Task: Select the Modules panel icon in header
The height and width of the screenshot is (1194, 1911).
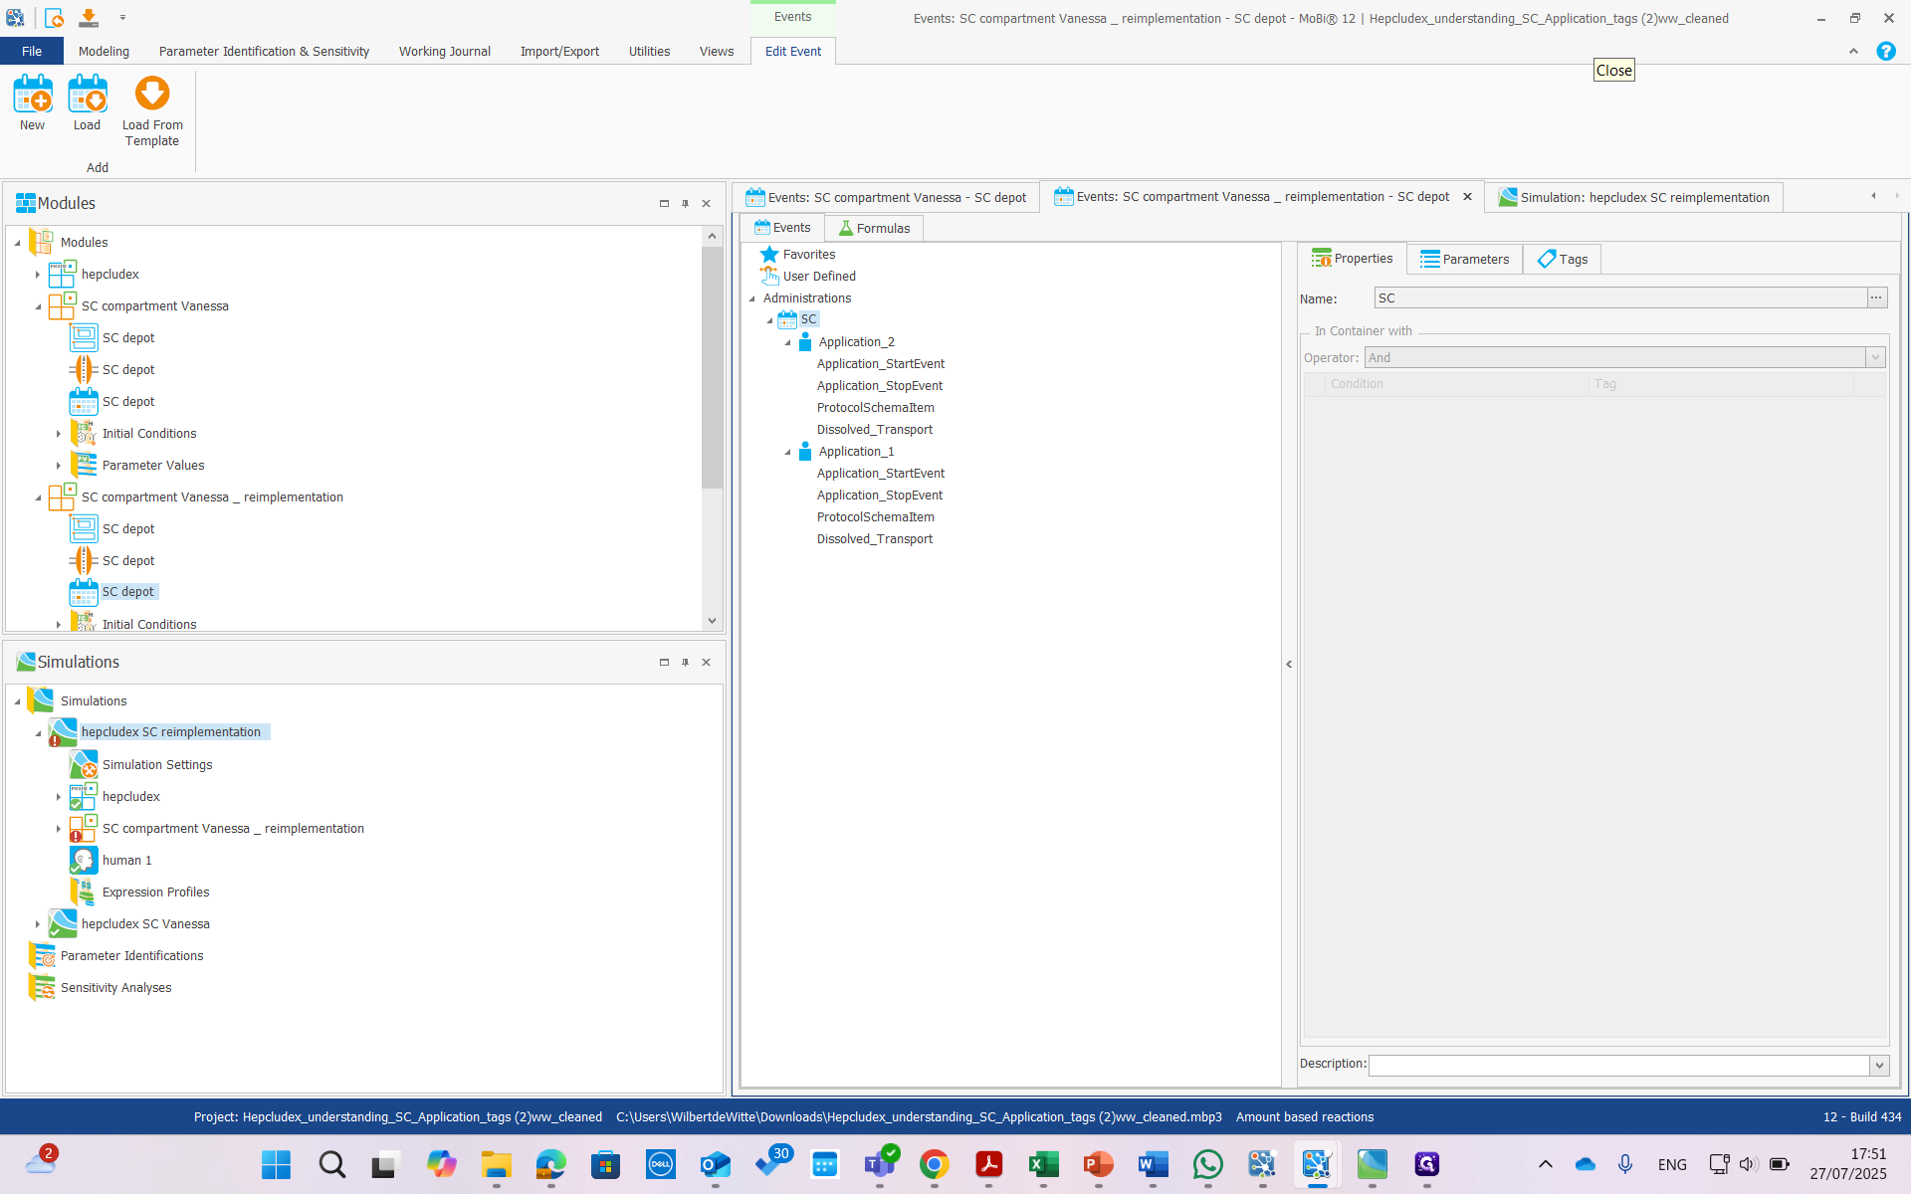Action: 24,203
